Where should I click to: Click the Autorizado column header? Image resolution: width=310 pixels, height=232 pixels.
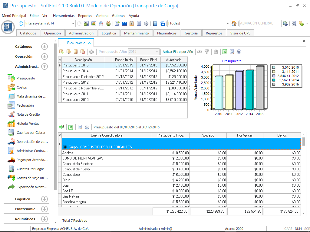(173, 60)
